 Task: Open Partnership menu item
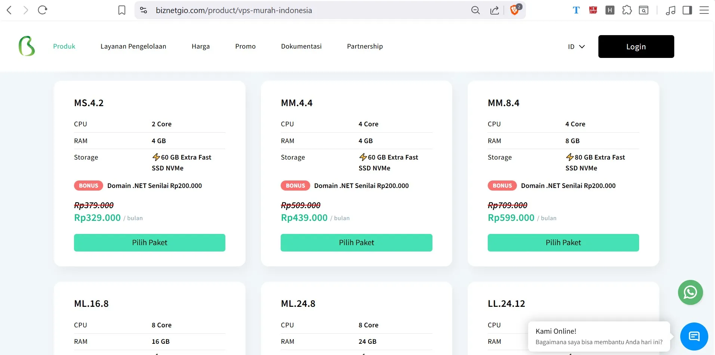365,46
